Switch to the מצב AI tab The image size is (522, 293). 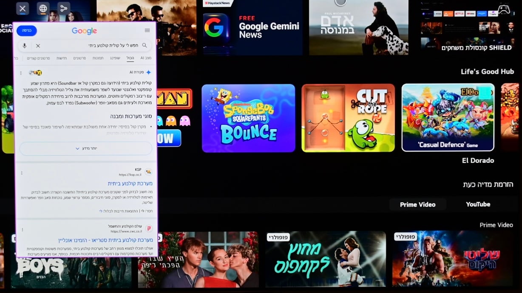pos(146,58)
